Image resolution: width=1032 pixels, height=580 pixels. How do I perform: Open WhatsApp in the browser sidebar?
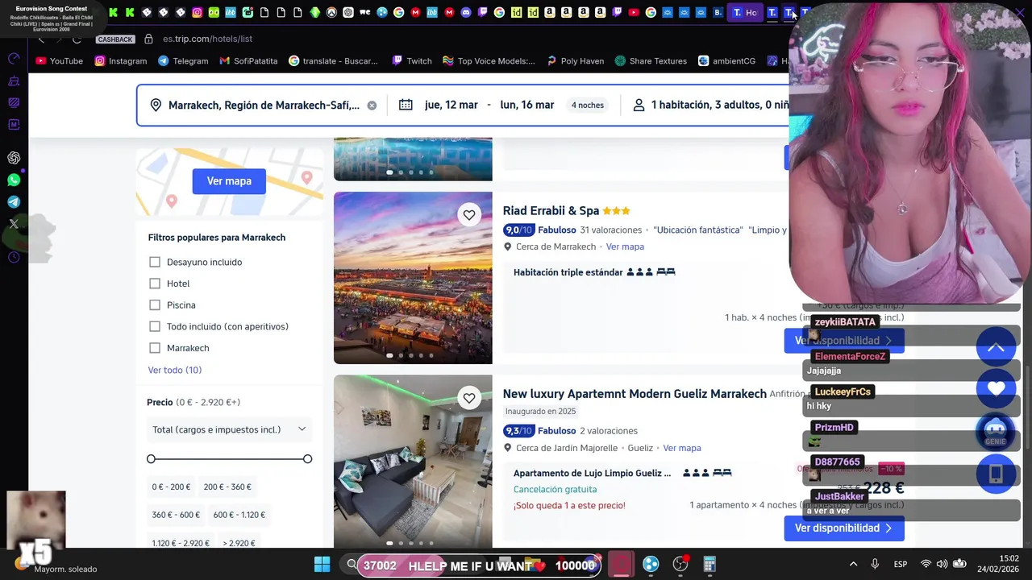click(x=14, y=180)
